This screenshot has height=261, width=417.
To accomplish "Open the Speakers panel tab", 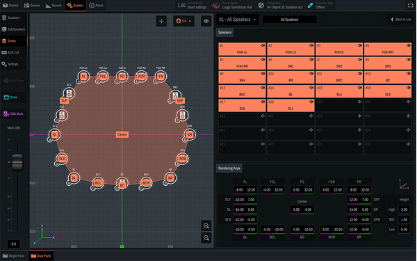I will click(x=224, y=33).
